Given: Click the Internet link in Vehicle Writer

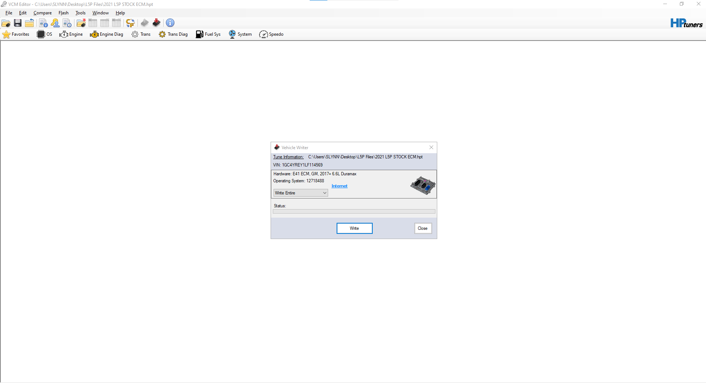Looking at the screenshot, I should click(x=339, y=186).
